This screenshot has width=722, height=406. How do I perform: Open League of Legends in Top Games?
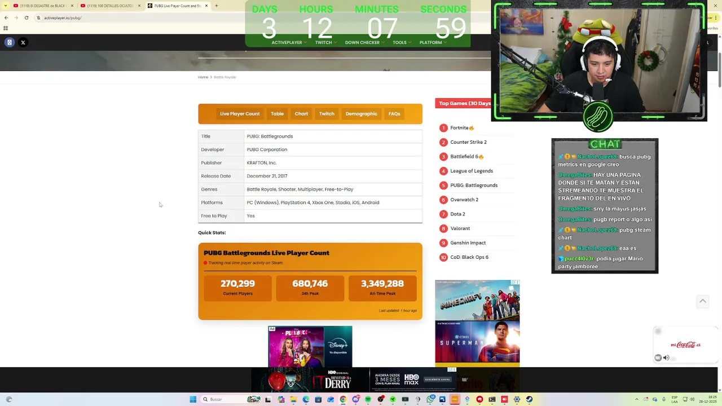pos(472,171)
